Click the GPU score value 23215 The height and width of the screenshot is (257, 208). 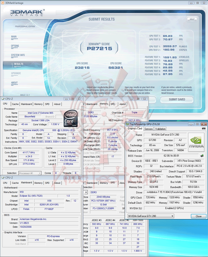[82, 68]
